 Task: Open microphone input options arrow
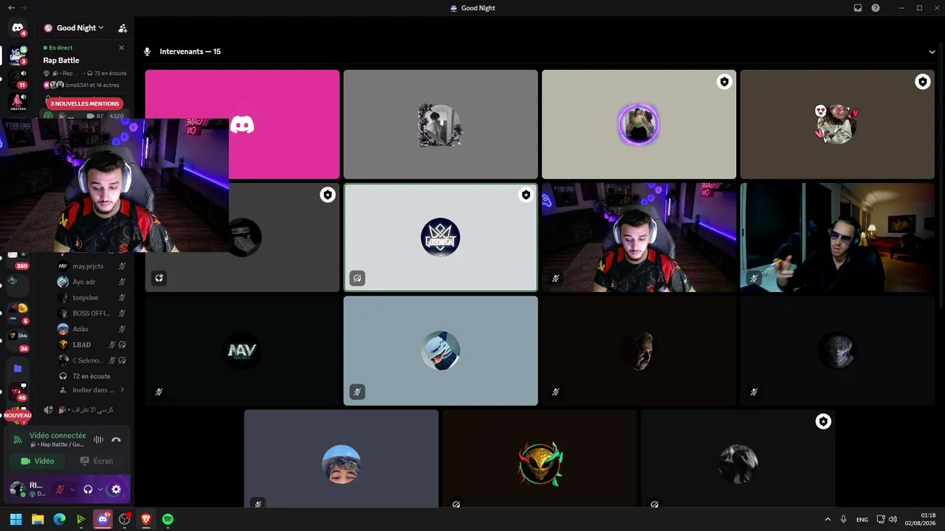pos(72,489)
